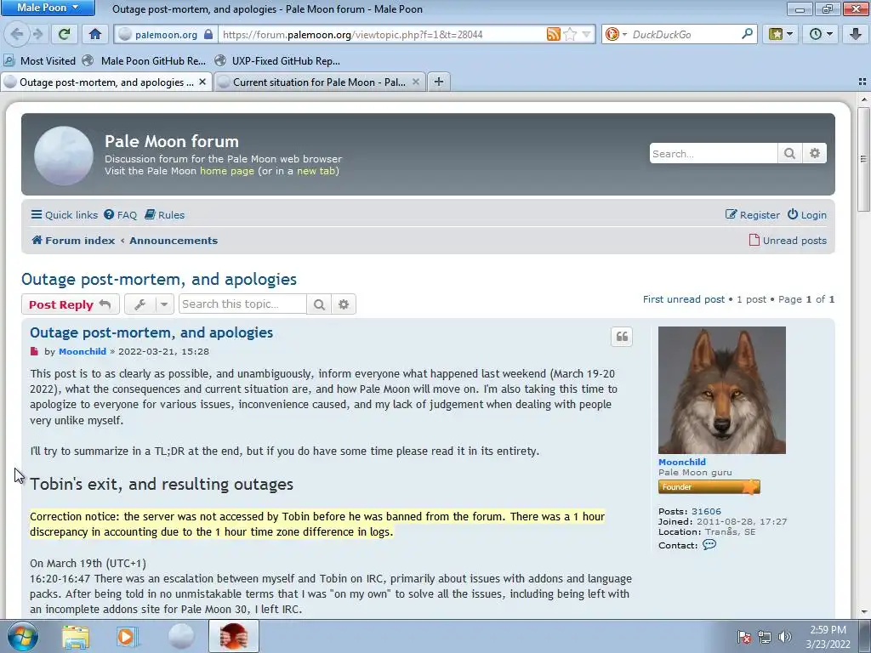Click the topic title heading link

159,279
